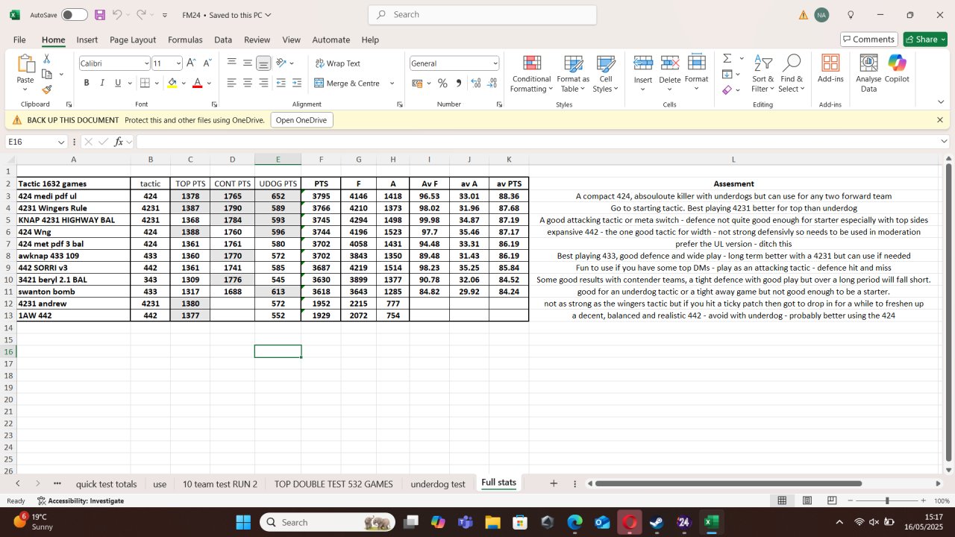Screen dimensions: 955x537
Task: Toggle bold formatting
Action: (87, 84)
